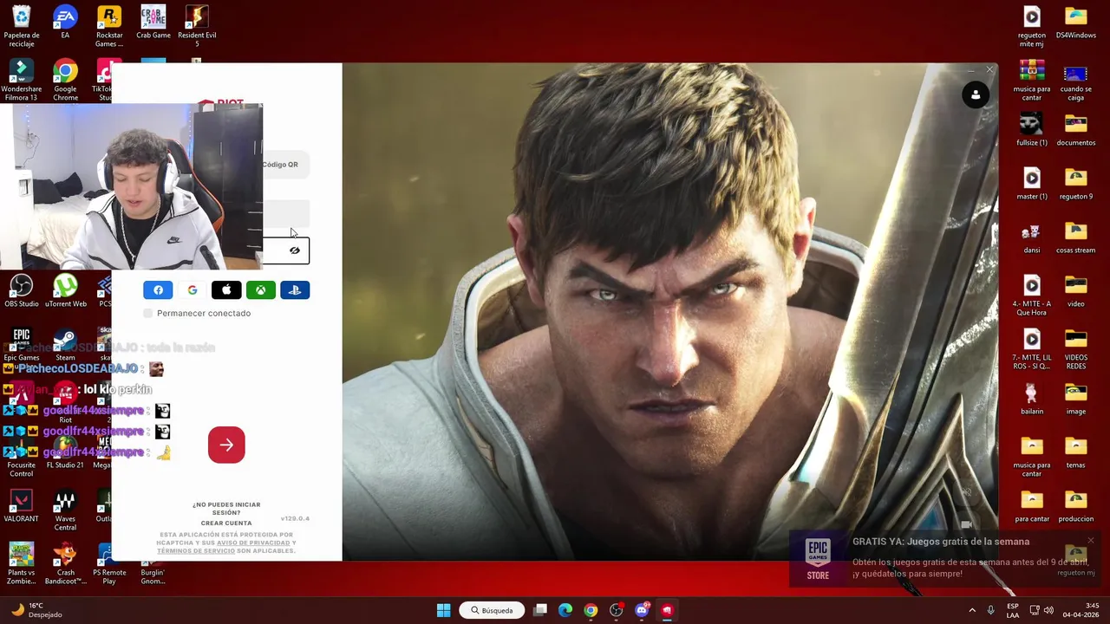Select the Crash Bandicoot desktop shortcut
Screen dimensions: 1110x624
point(65,564)
